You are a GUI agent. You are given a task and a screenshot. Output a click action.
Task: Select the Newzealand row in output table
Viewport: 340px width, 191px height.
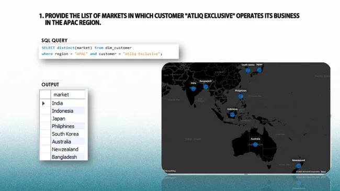click(62, 149)
